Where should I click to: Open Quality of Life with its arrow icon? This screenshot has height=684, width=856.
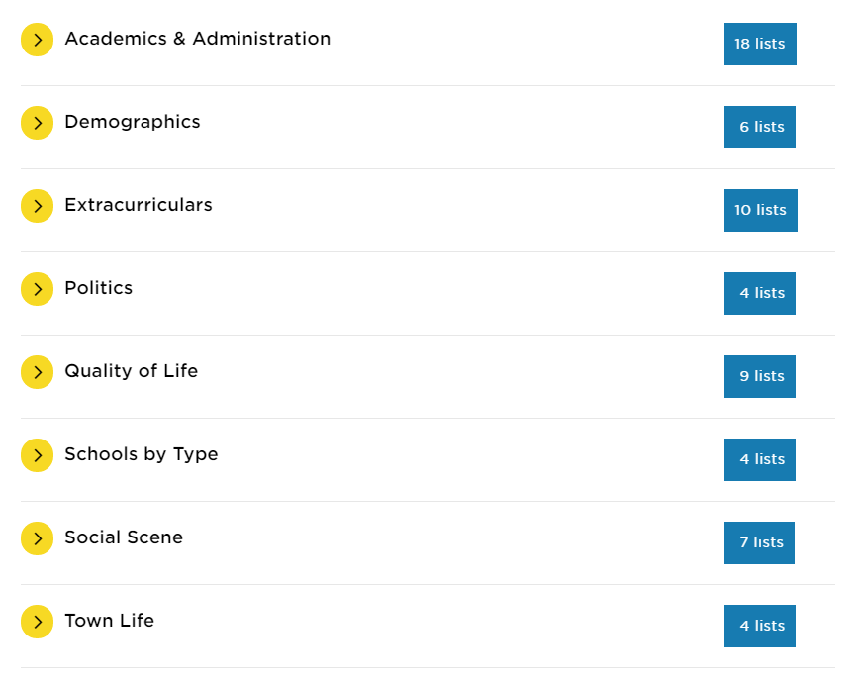click(38, 372)
